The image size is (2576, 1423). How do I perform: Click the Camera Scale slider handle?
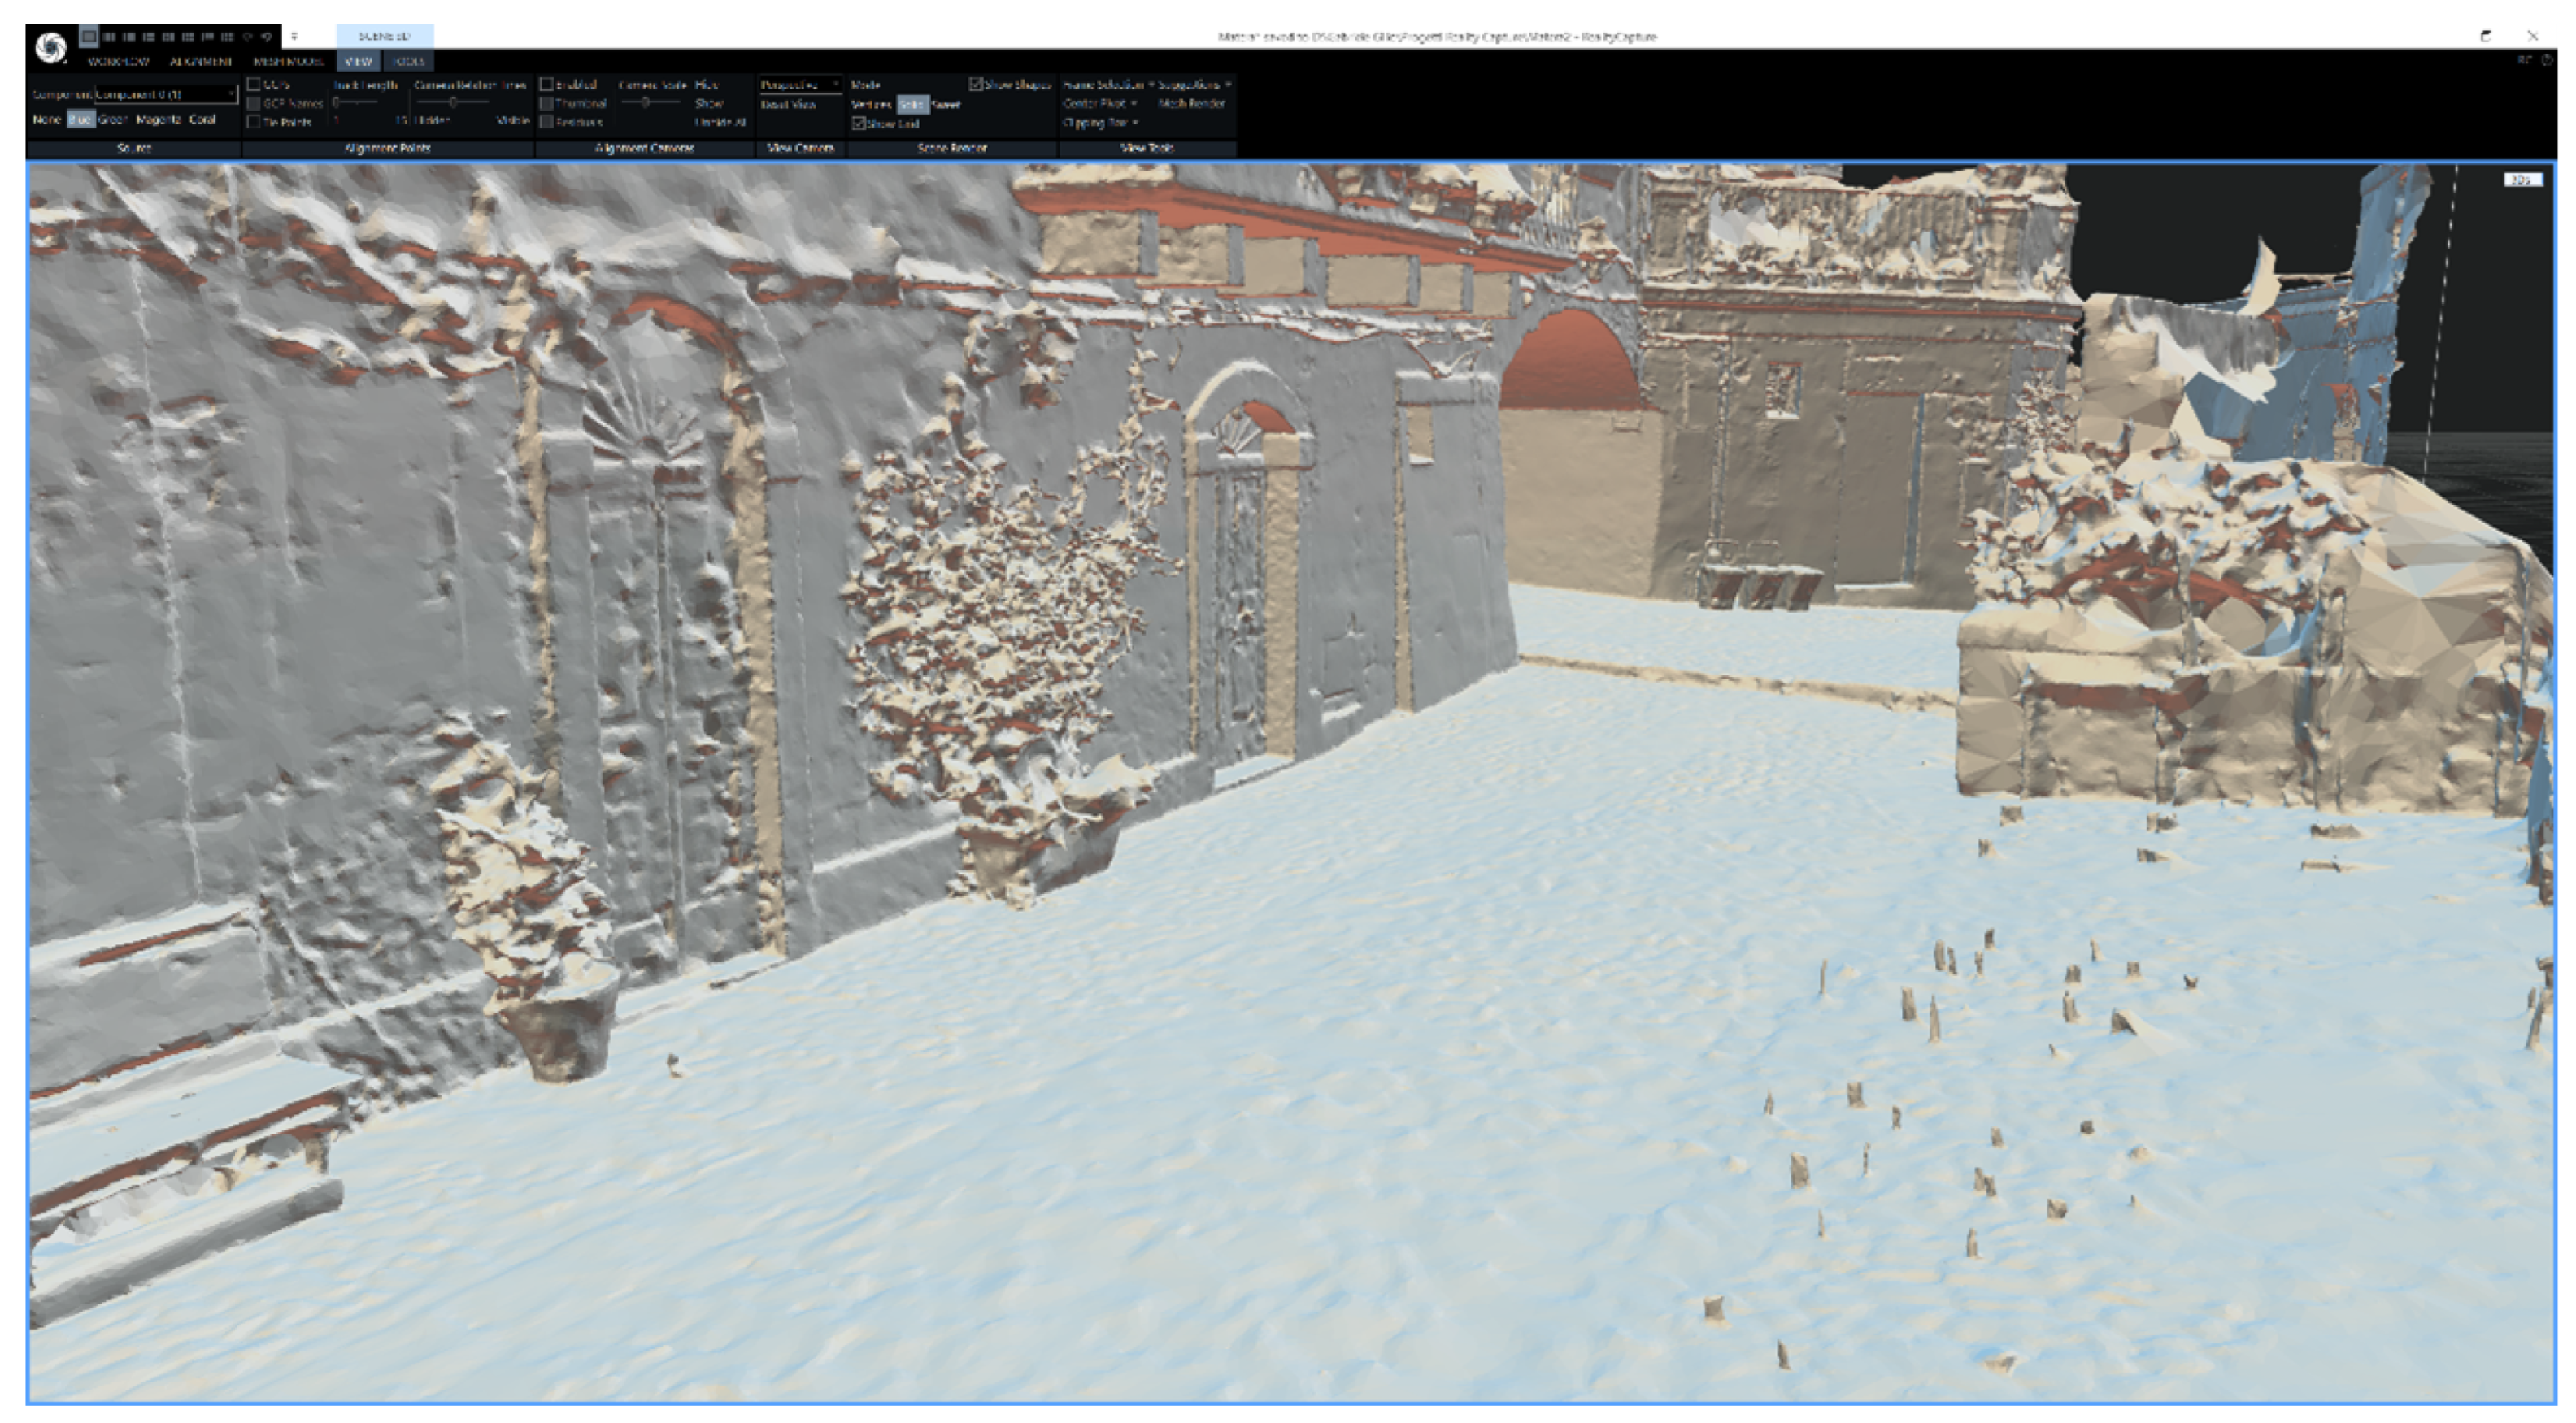coord(646,102)
